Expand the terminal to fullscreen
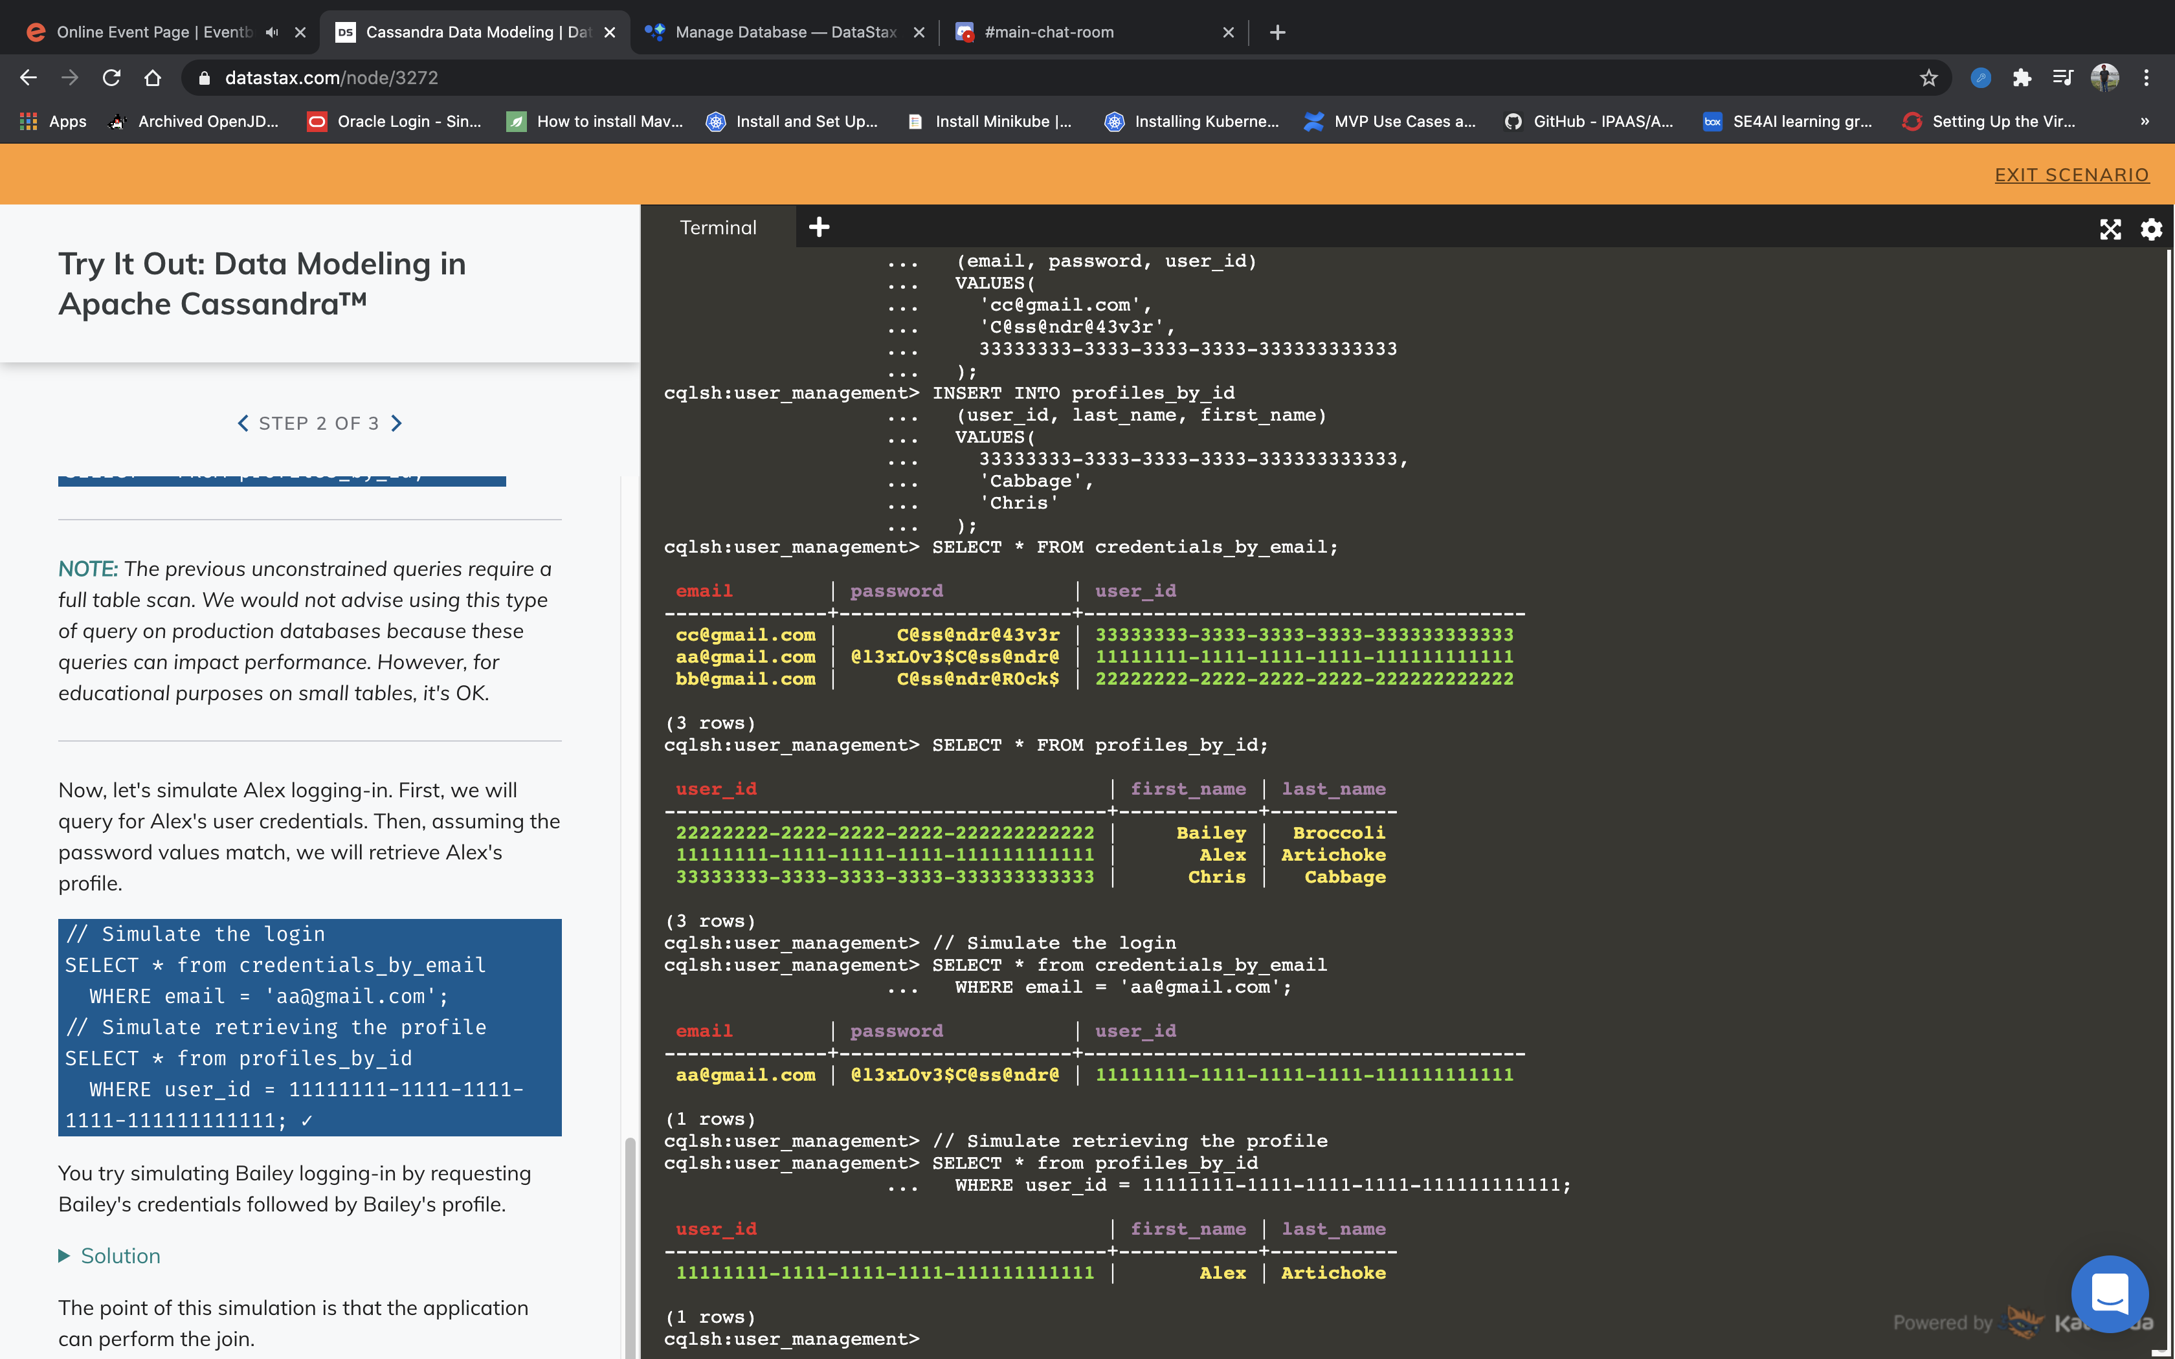The width and height of the screenshot is (2175, 1359). (2110, 229)
